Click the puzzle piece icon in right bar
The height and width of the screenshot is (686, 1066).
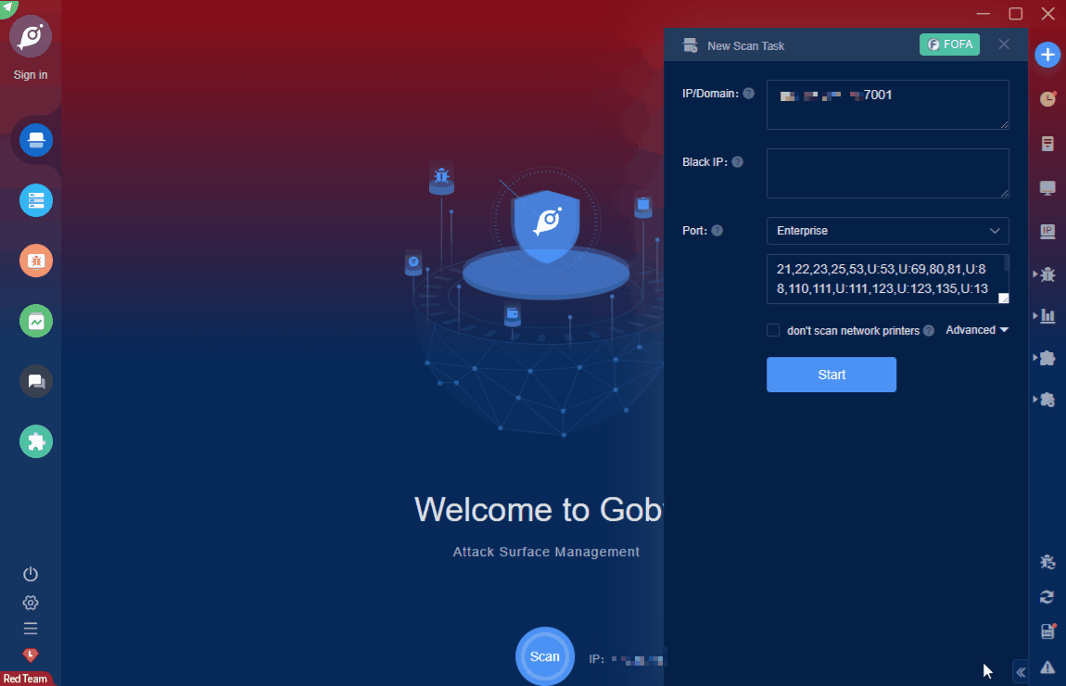tap(1048, 358)
